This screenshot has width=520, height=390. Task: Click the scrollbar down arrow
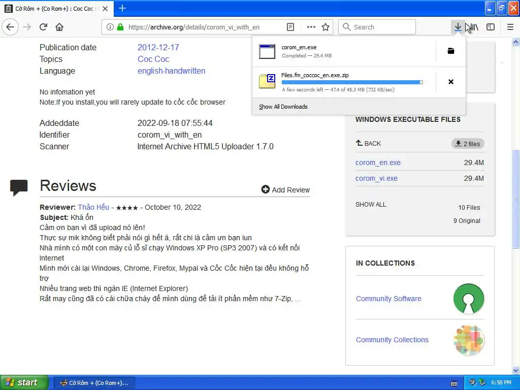point(515,370)
